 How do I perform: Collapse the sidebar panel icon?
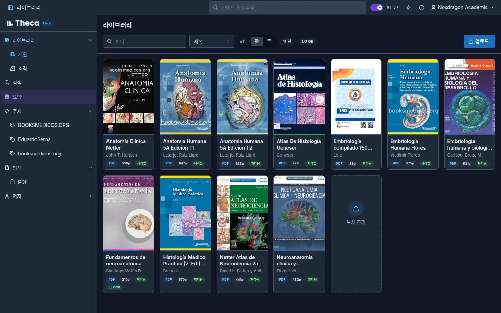(x=10, y=7)
